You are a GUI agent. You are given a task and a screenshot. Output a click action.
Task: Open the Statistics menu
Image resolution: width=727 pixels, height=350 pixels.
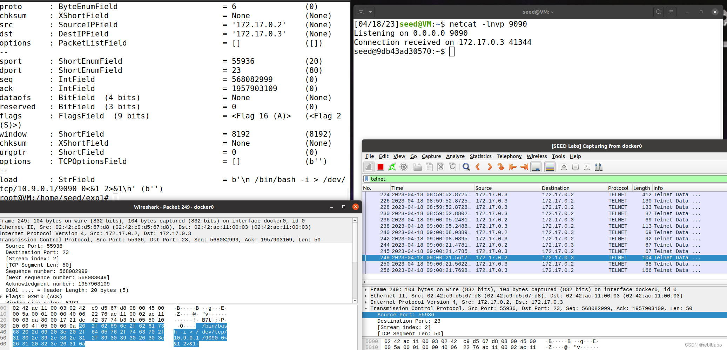point(480,156)
